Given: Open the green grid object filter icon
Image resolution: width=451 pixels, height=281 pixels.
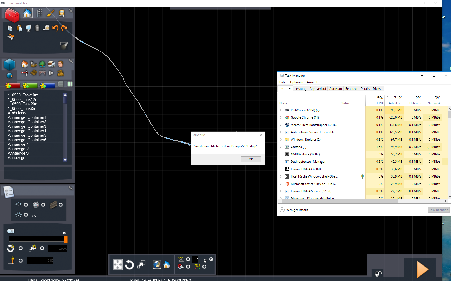Looking at the screenshot, I should pos(70,84).
